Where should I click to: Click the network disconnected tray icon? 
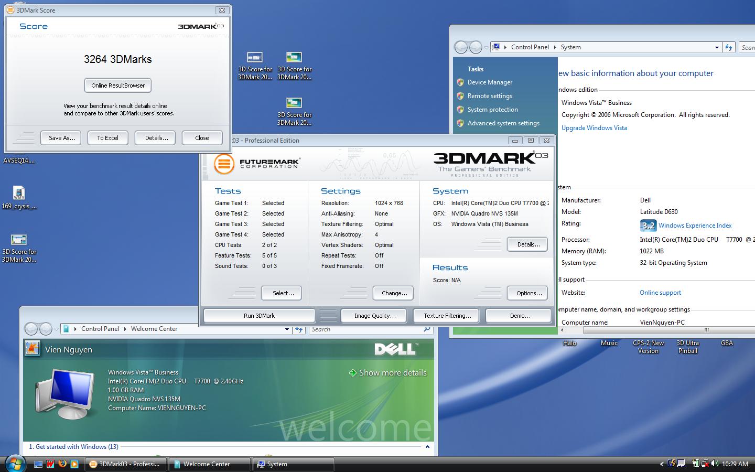point(704,464)
